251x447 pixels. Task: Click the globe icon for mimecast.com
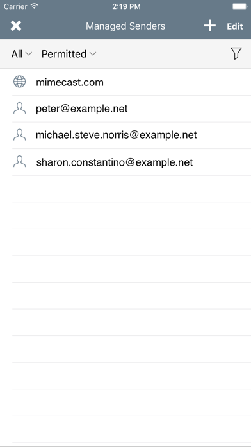click(x=19, y=82)
